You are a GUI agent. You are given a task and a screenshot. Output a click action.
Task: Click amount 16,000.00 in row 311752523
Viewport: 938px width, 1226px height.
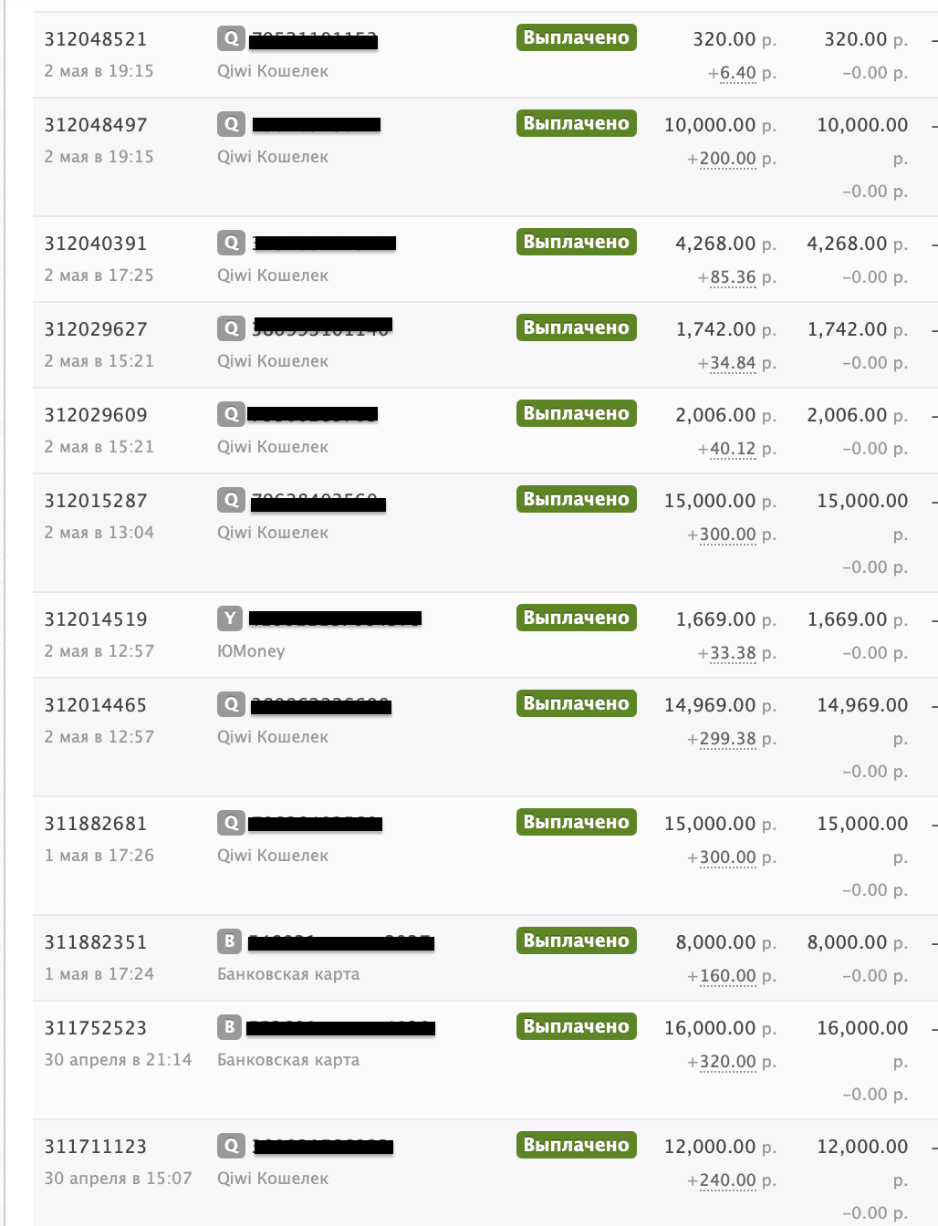(x=710, y=1028)
